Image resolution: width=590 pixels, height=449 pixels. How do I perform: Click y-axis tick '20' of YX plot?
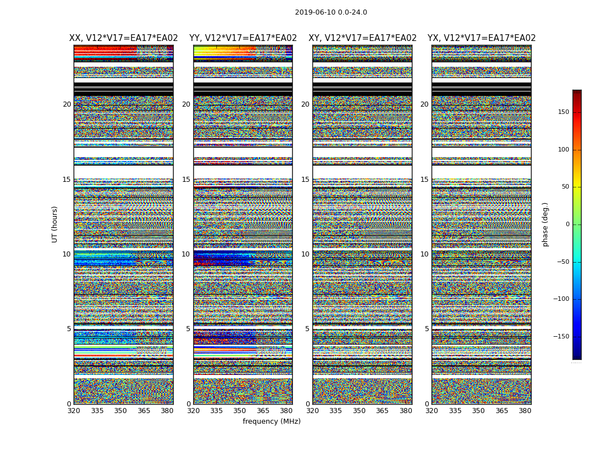425,104
